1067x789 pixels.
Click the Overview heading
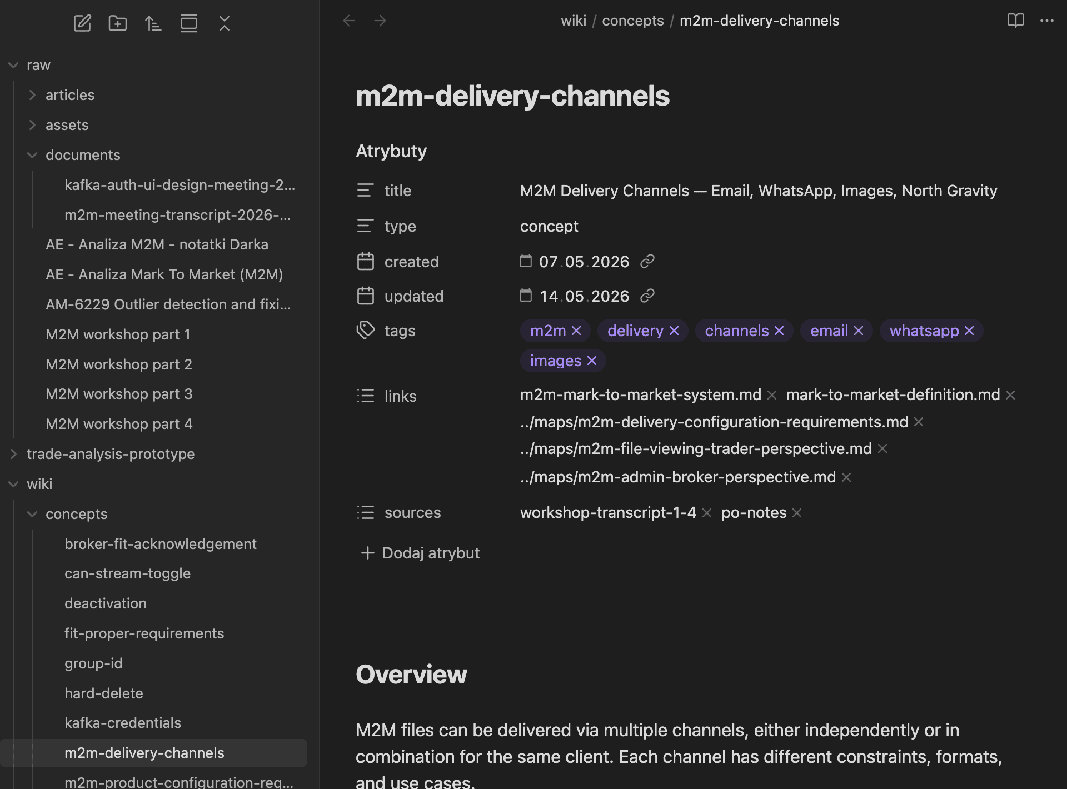pos(411,674)
